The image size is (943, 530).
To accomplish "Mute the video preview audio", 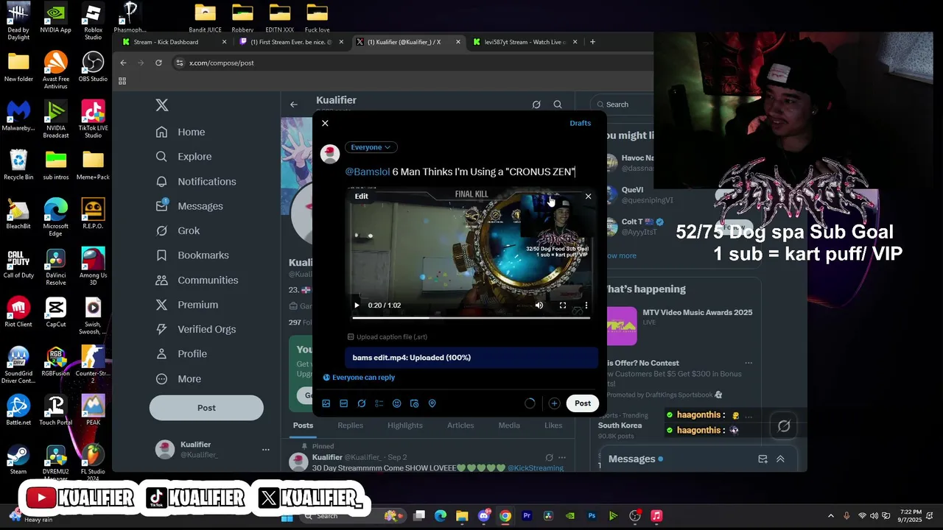I will [x=539, y=305].
